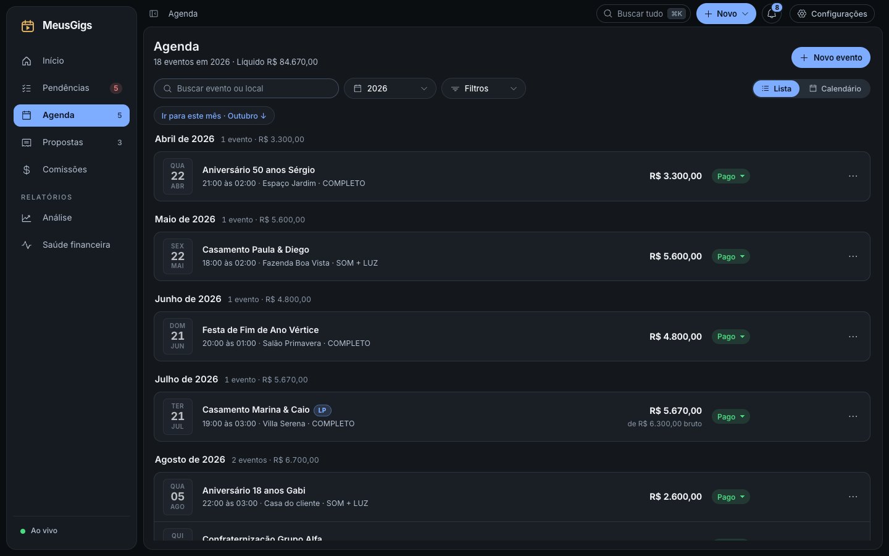Screen dimensions: 889x556
Task: Expand the Filtros dropdown
Action: tap(483, 88)
